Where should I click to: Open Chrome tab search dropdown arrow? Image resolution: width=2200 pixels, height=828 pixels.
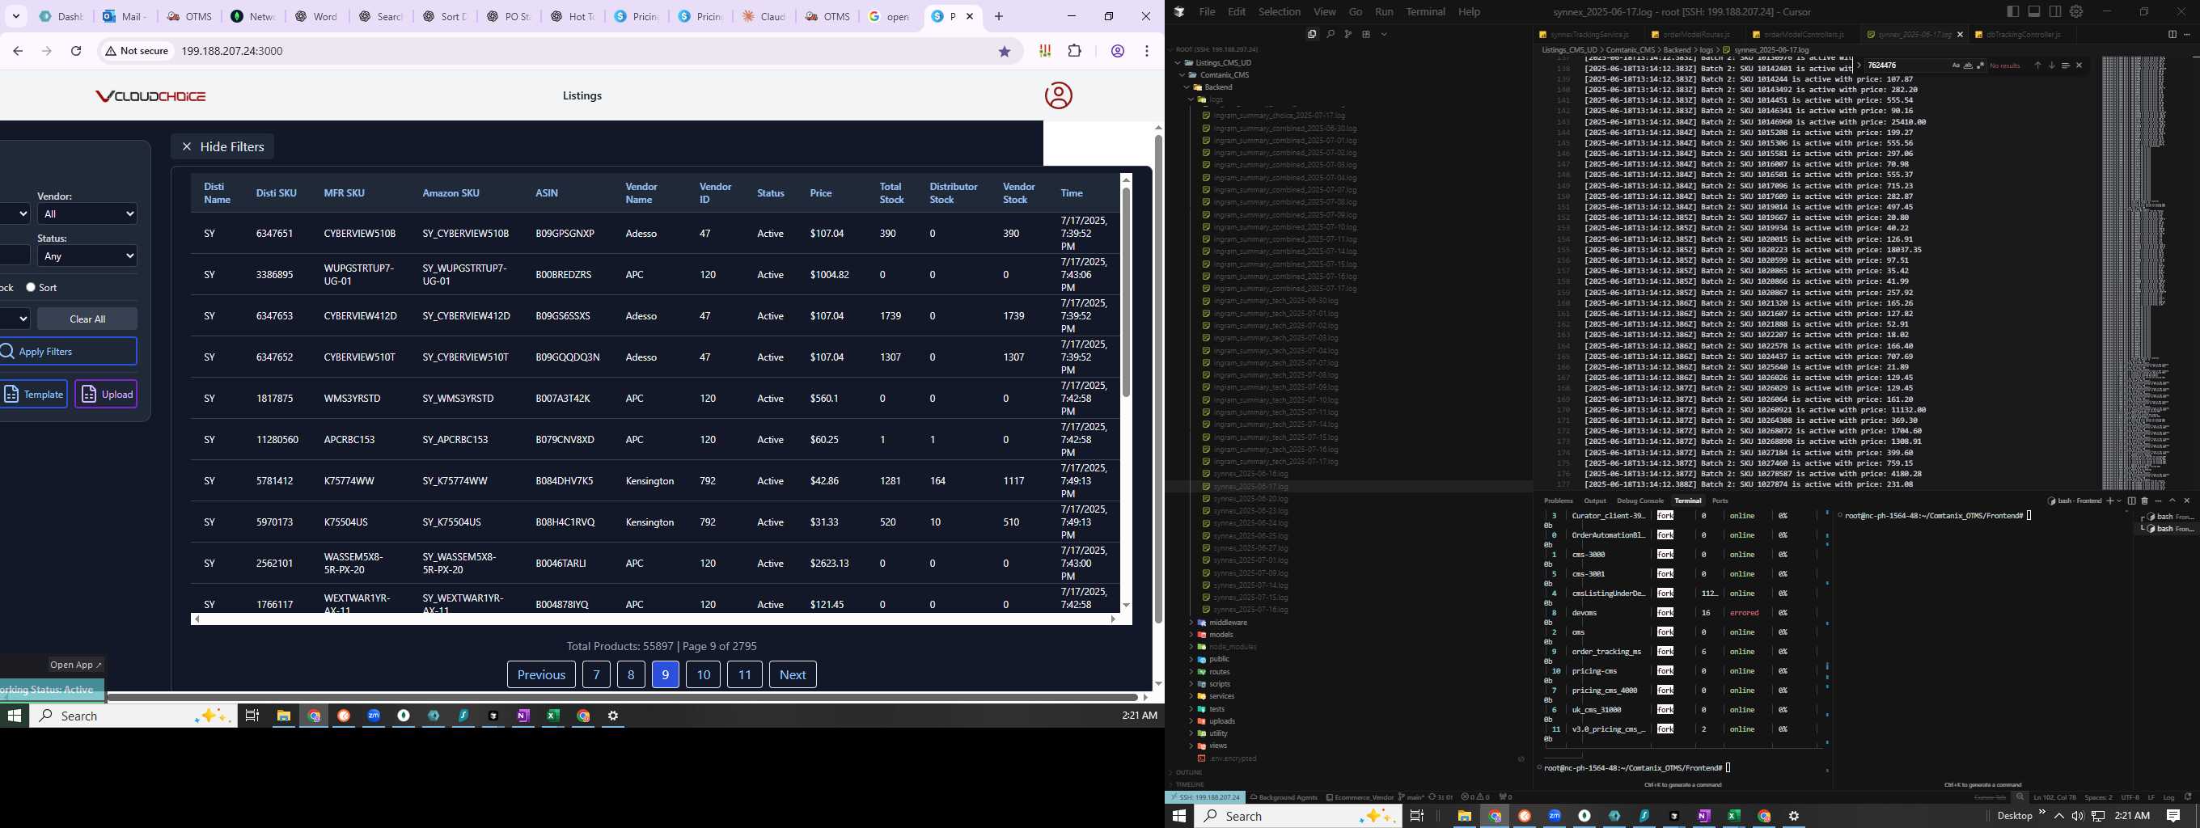tap(16, 16)
